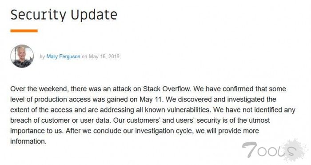Click the phrase "breach of customer" in the text

pyautogui.click(x=40, y=121)
